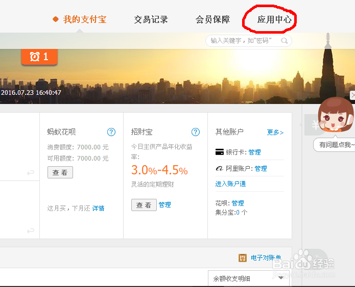Focus the keyword search field
The width and height of the screenshot is (355, 287).
coord(248,41)
